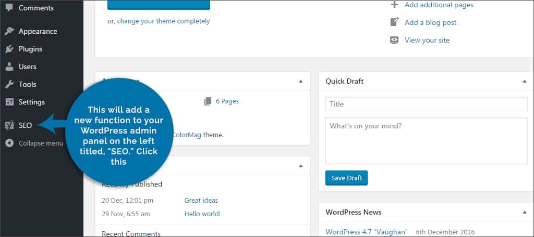Viewport: 534px width, 237px height.
Task: Open the Appearance menu
Action: click(x=38, y=31)
